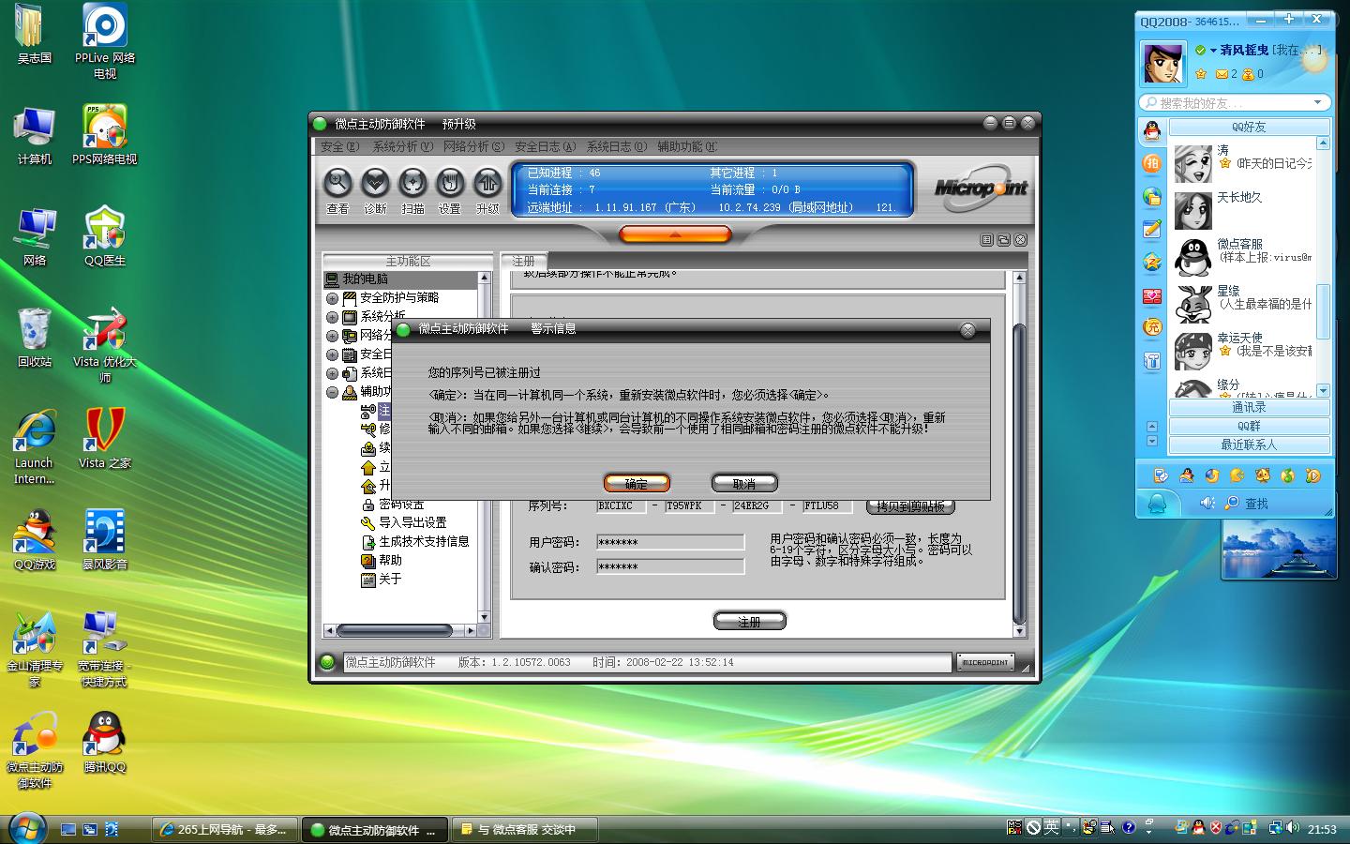Close the 警示信息 dialog with X

click(x=967, y=330)
